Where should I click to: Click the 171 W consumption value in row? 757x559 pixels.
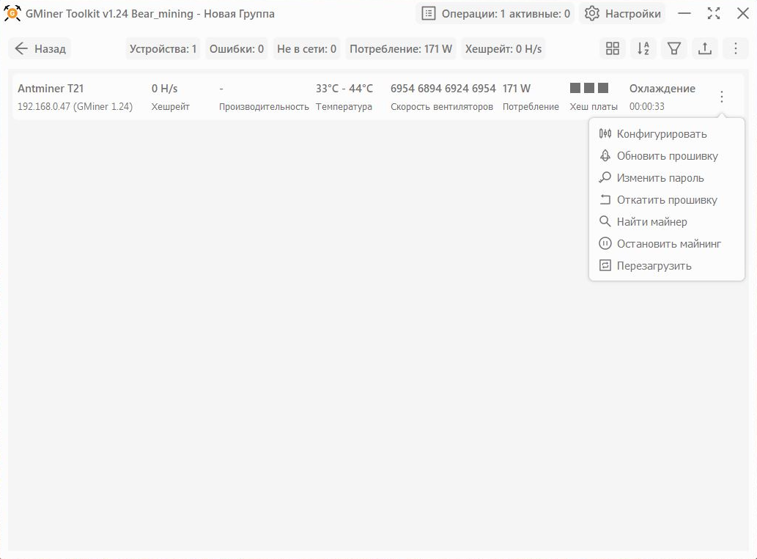click(x=517, y=89)
